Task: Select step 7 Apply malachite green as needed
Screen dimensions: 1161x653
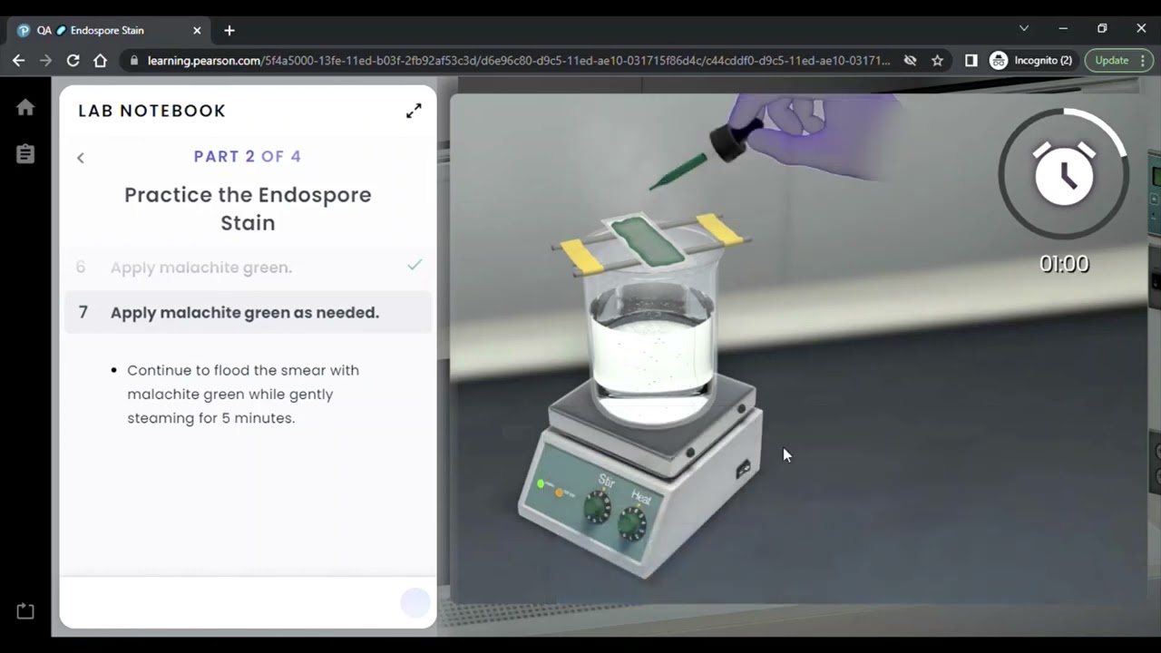Action: click(248, 312)
